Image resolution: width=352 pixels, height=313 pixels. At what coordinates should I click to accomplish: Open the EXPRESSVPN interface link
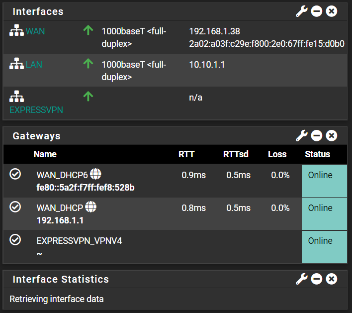tap(36, 110)
